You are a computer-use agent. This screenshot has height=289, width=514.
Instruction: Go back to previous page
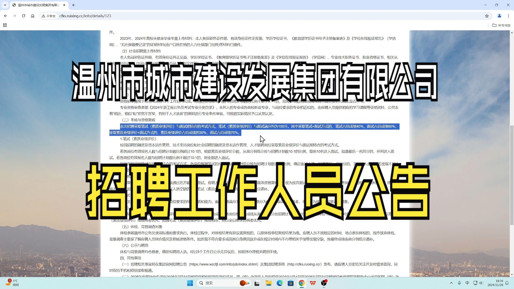point(6,16)
